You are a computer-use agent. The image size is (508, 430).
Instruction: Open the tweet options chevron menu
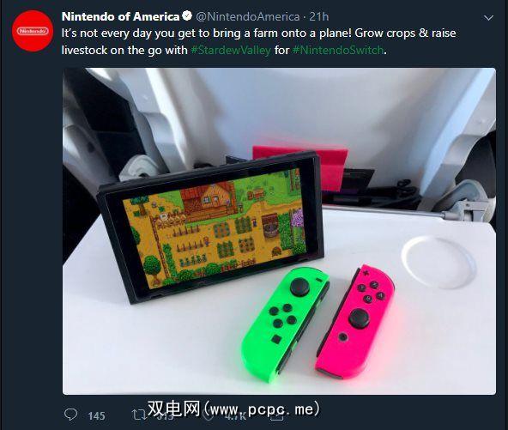pos(488,18)
